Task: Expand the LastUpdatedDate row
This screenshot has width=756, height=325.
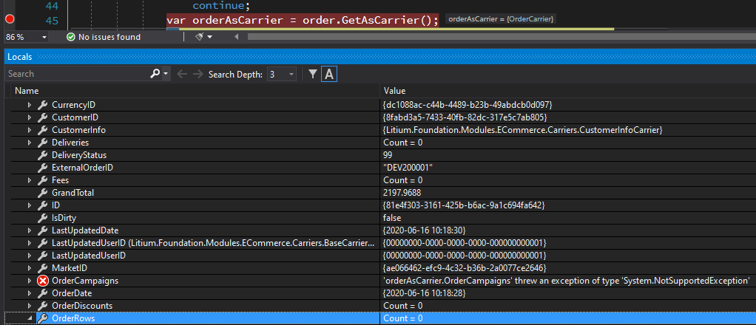Action: pyautogui.click(x=30, y=230)
